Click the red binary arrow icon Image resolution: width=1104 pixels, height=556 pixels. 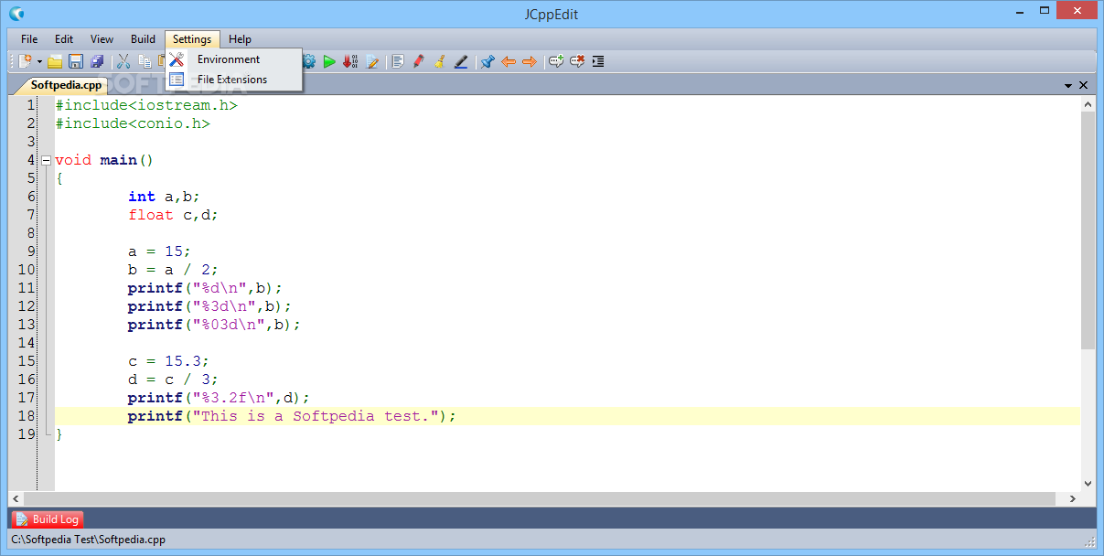click(x=350, y=61)
